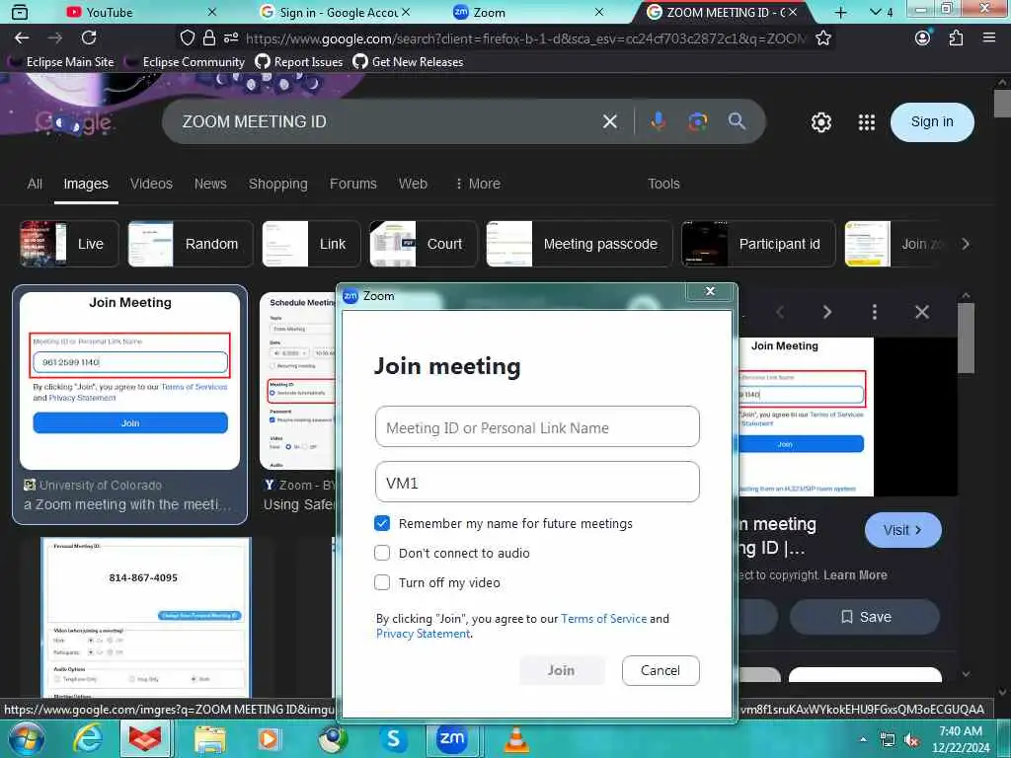Click Google Sign in button
The image size is (1011, 758).
click(x=932, y=121)
